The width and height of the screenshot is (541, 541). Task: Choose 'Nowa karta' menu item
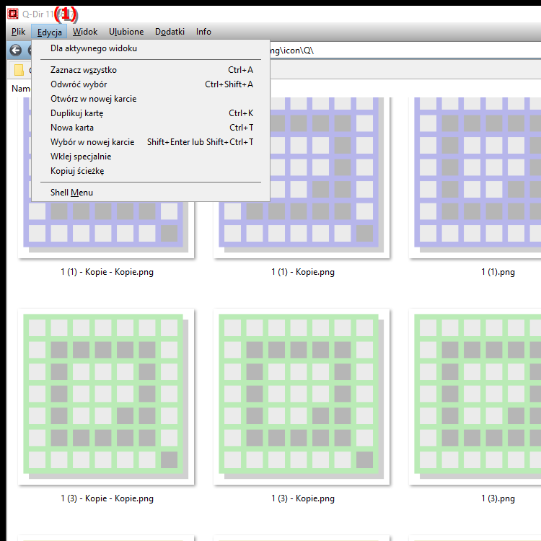[x=151, y=128]
